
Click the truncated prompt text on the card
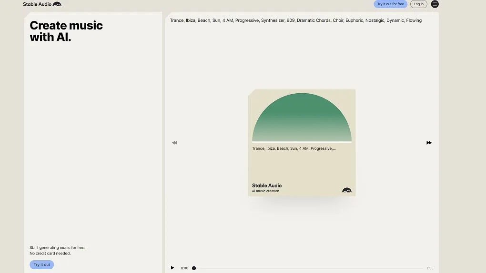(x=294, y=148)
